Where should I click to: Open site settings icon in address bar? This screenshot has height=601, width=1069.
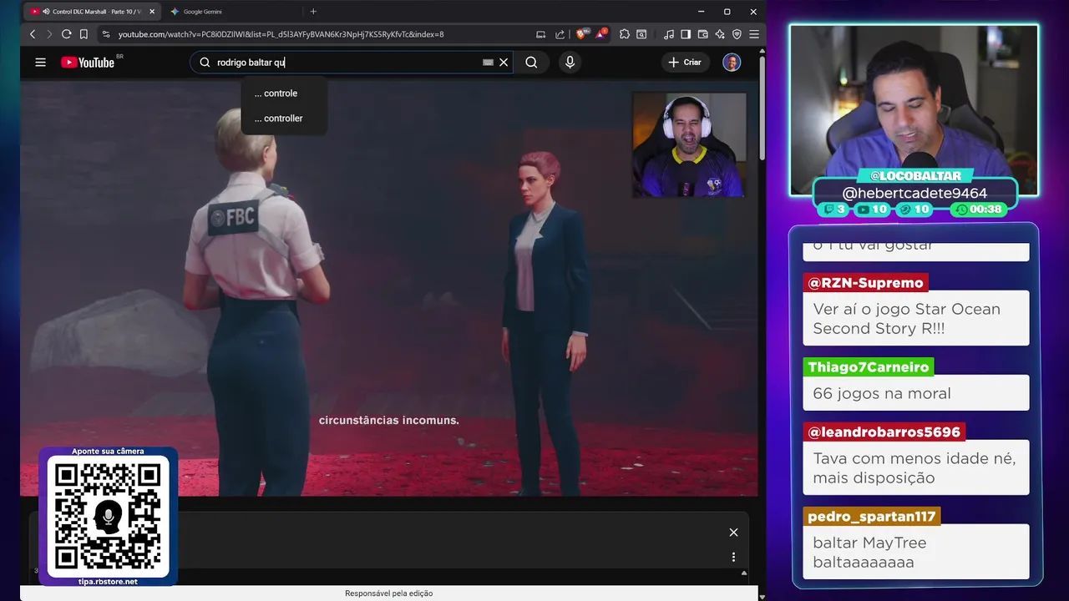[105, 34]
